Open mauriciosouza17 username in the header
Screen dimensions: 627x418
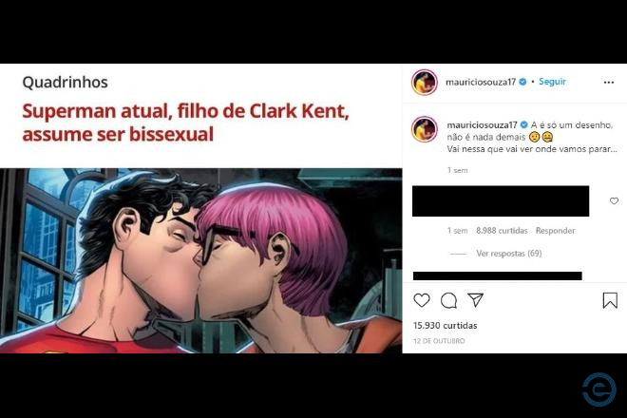(481, 82)
